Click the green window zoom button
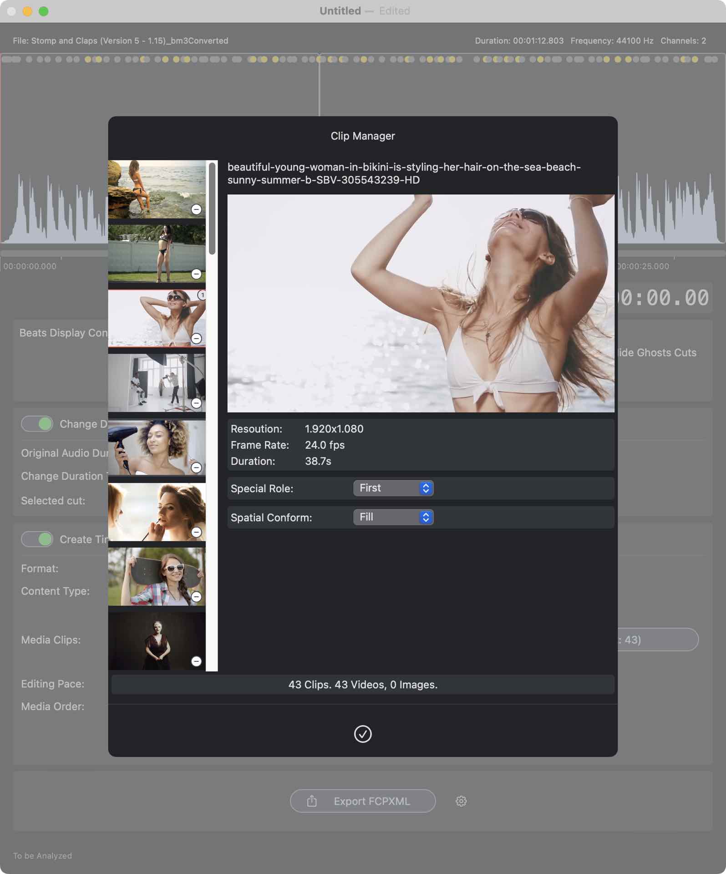This screenshot has width=726, height=874. point(43,11)
